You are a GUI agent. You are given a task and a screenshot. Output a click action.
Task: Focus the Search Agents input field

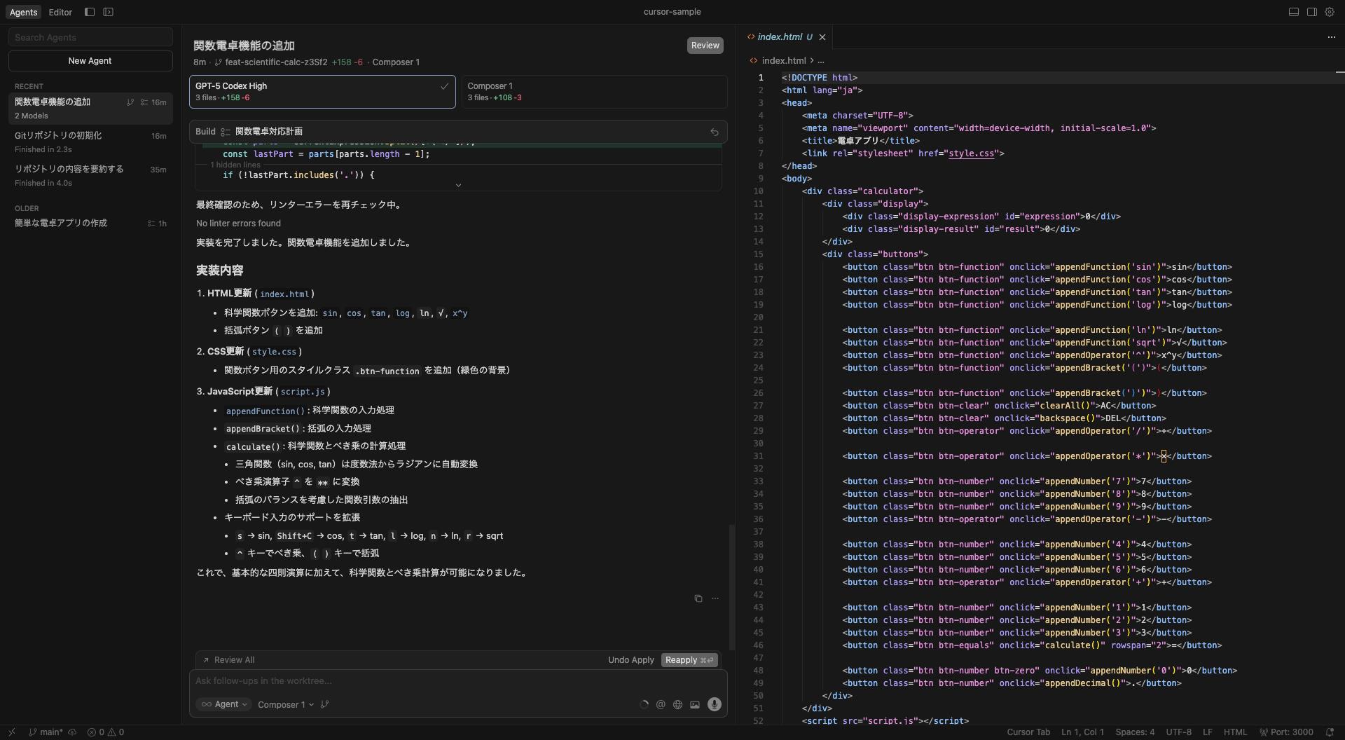click(x=90, y=37)
